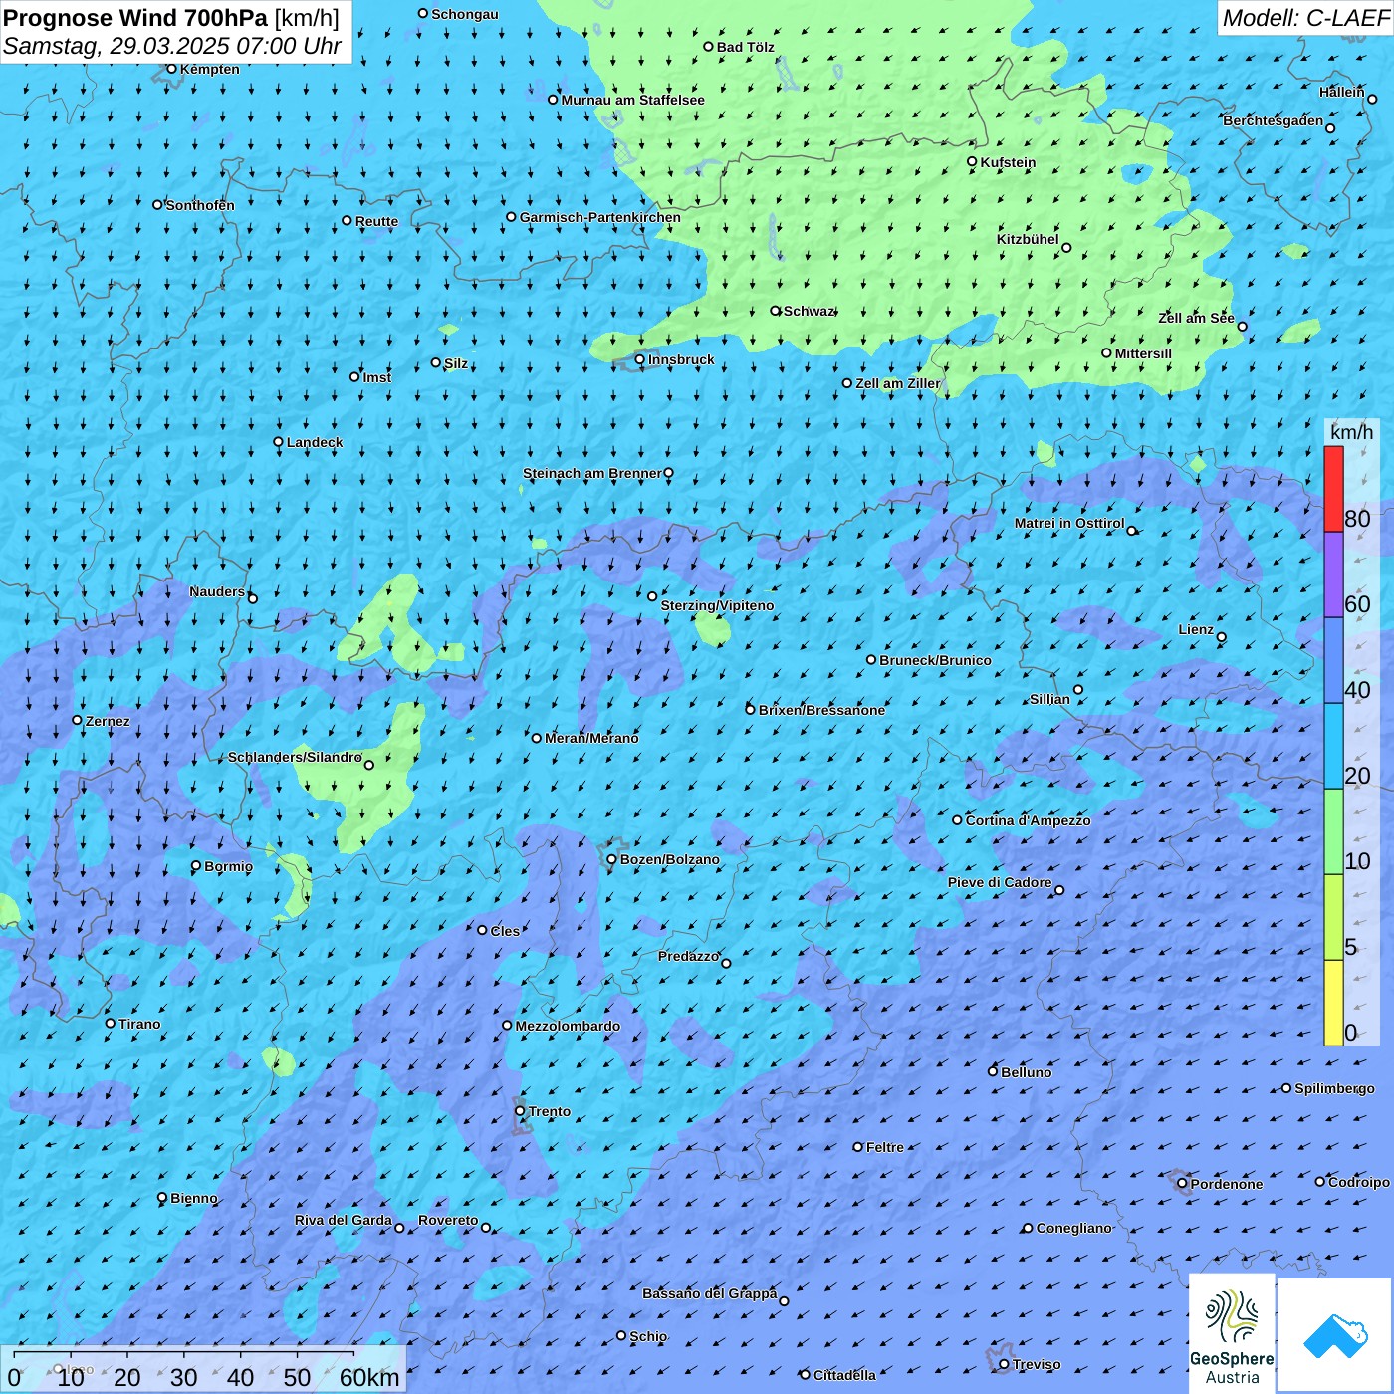This screenshot has height=1394, width=1394.
Task: Click the Kufstein city marker
Action: 973,161
